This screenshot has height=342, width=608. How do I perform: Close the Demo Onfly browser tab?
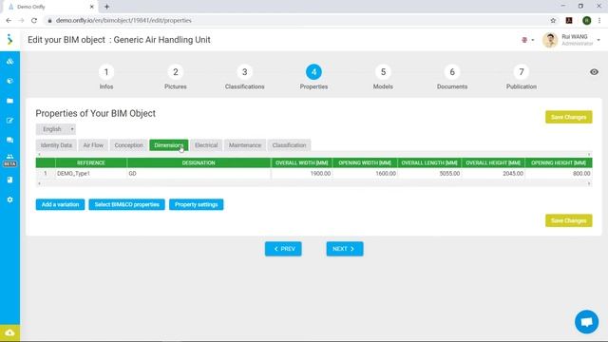(x=92, y=7)
